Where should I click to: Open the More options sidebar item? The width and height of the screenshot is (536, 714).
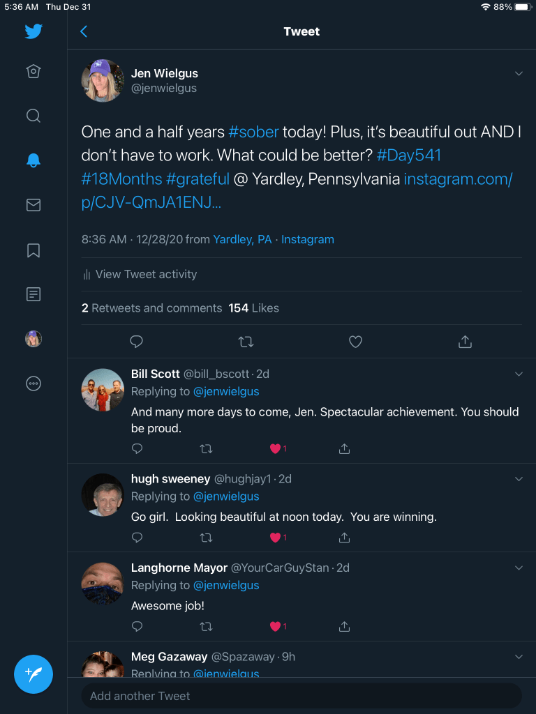(33, 383)
